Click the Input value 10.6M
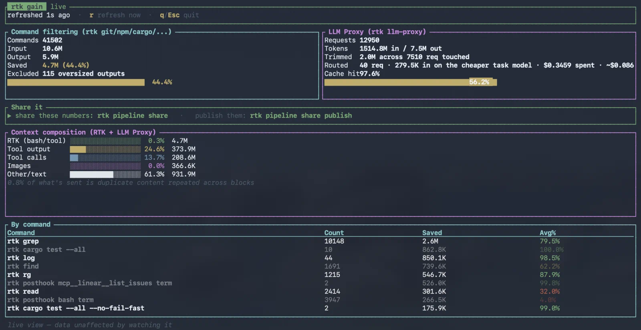 (x=52, y=48)
